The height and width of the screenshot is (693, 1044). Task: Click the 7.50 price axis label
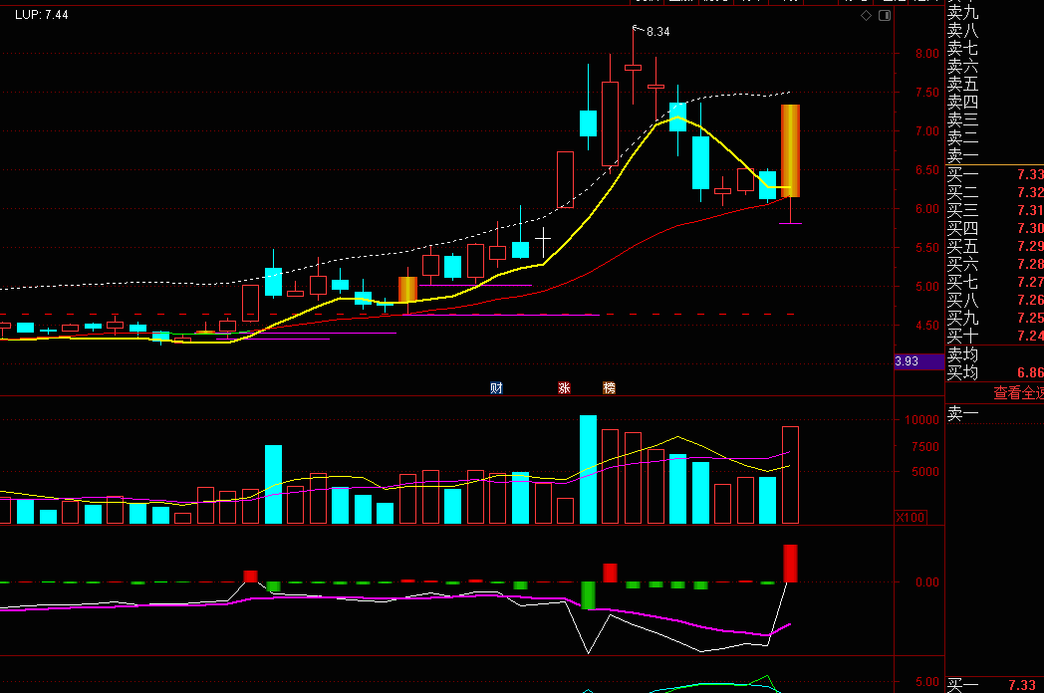pos(926,93)
